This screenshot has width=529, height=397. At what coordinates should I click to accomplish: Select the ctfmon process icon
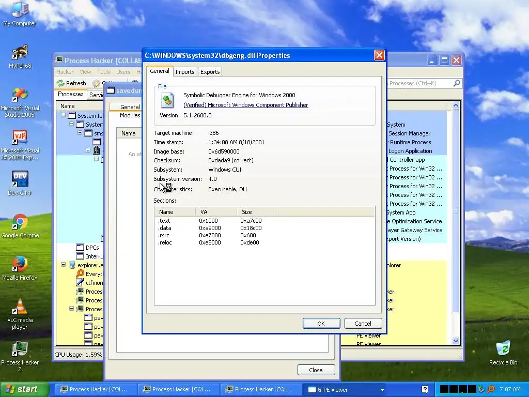80,283
